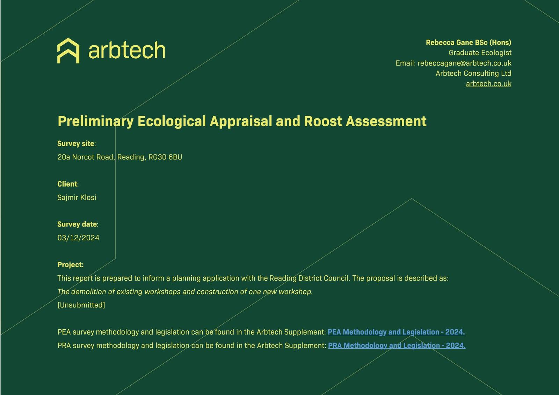The image size is (559, 395).
Task: Click the Preliminary Ecological Appraisal report title
Action: click(242, 121)
